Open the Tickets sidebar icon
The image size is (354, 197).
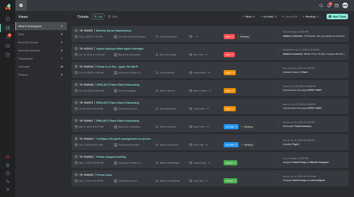point(8,28)
